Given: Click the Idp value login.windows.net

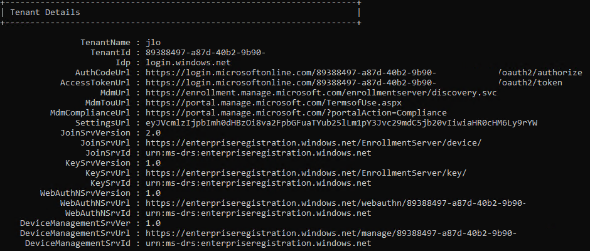Looking at the screenshot, I should 188,63.
